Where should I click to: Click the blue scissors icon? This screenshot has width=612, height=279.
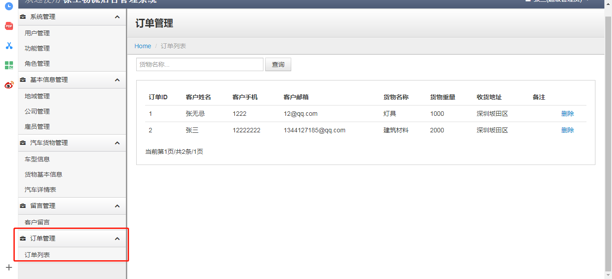coord(9,46)
